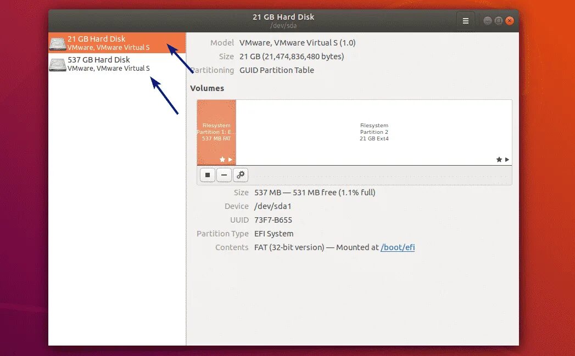Image resolution: width=575 pixels, height=356 pixels.
Task: Click 537 MB — 531 MB free text
Action: click(x=315, y=193)
